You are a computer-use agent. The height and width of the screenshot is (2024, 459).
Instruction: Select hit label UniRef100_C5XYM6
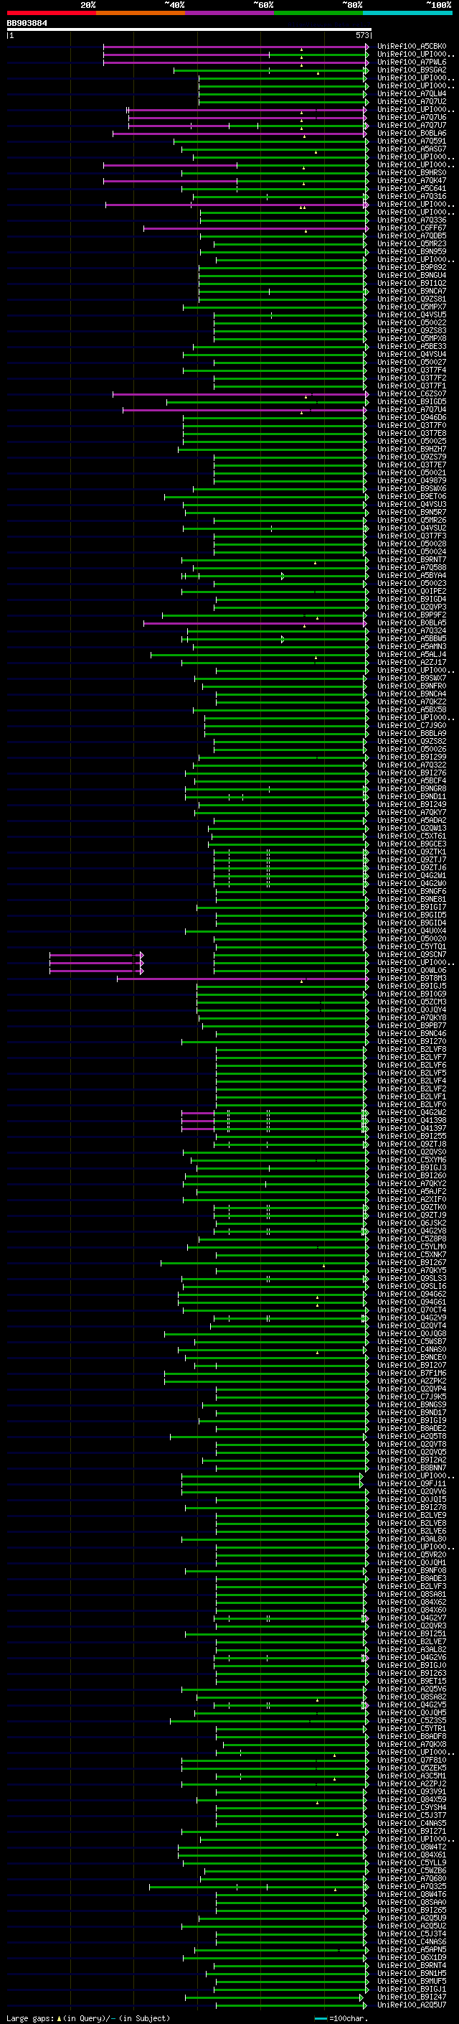click(411, 1160)
